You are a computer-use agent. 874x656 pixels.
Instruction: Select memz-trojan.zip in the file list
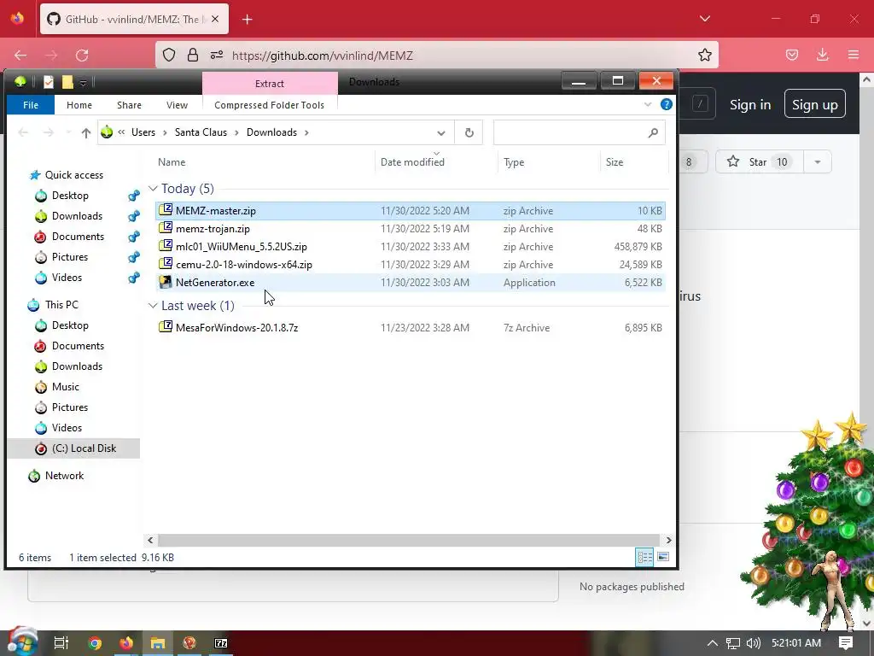411,229
